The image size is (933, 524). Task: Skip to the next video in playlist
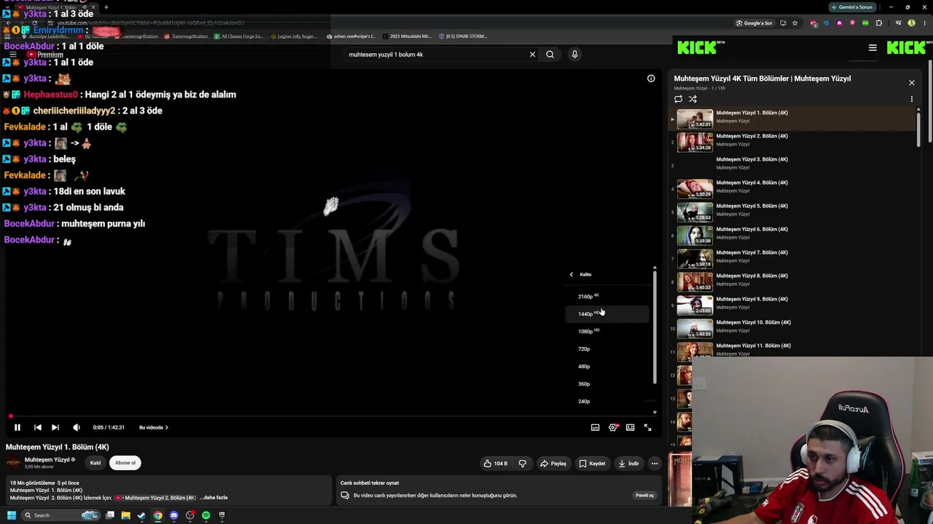pos(55,427)
